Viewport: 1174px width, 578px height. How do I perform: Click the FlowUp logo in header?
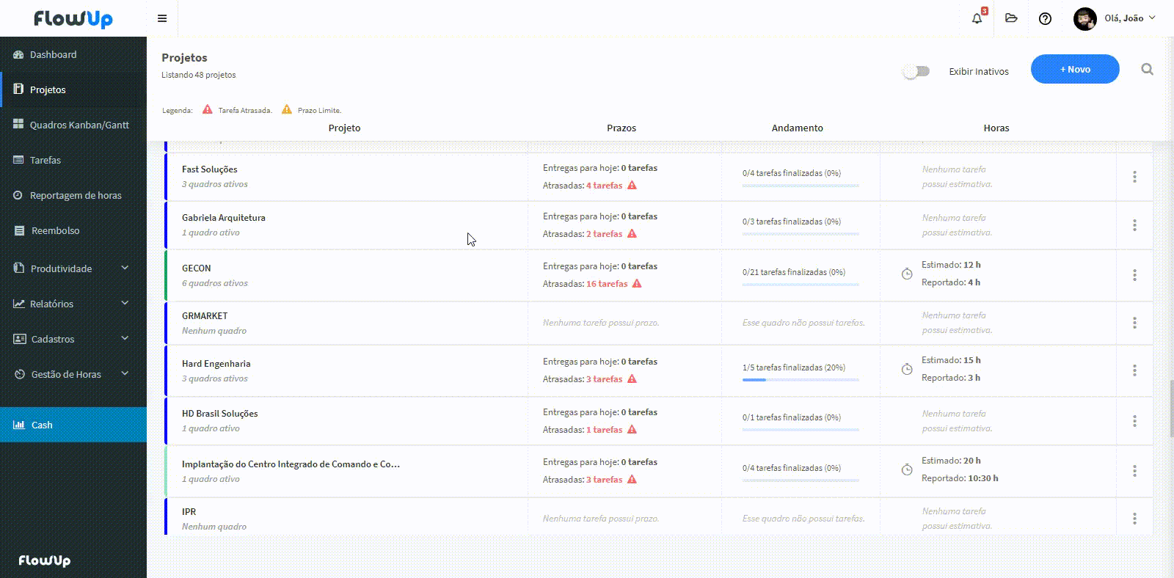[x=73, y=18]
